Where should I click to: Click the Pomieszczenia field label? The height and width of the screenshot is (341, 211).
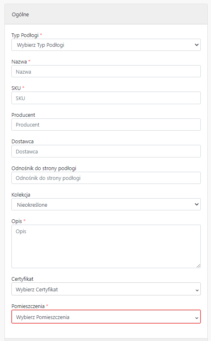28,306
